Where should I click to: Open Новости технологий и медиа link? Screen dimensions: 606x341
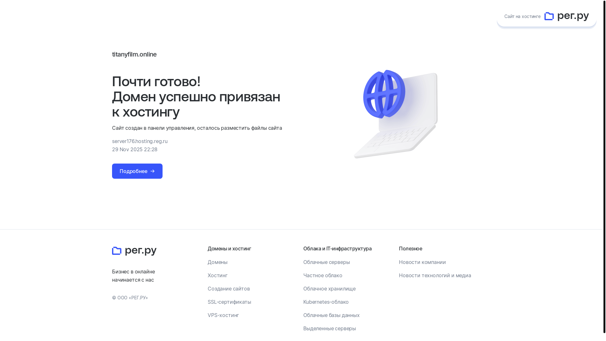pyautogui.click(x=435, y=275)
